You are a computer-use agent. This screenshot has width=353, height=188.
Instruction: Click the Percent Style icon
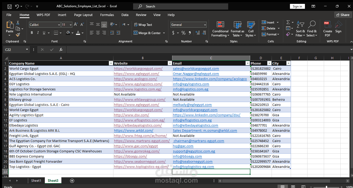coord(183,33)
